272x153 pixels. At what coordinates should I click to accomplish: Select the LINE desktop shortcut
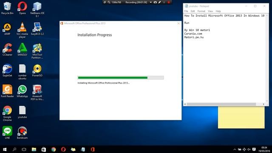click(7, 133)
